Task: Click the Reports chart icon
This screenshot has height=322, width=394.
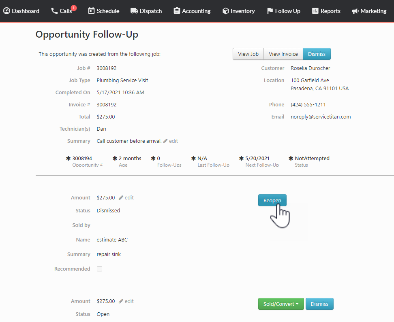Action: [315, 11]
